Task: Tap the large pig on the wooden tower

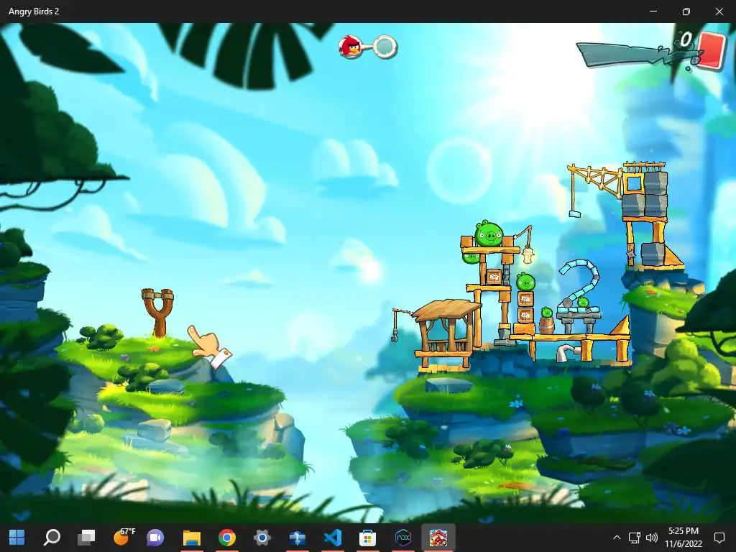Action: (x=489, y=233)
